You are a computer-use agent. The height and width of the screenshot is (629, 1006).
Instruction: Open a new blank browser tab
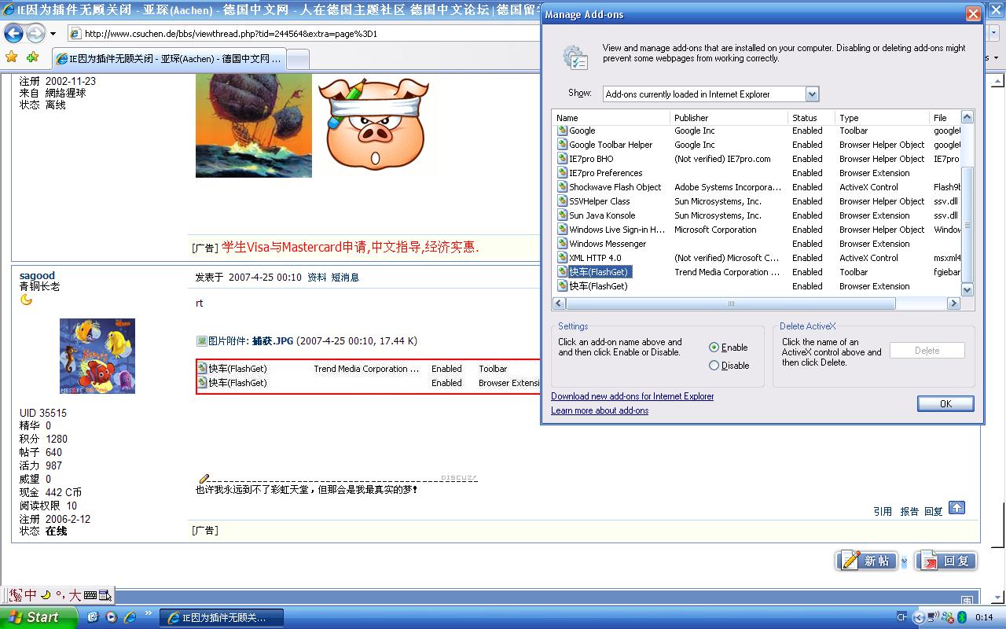pyautogui.click(x=298, y=60)
